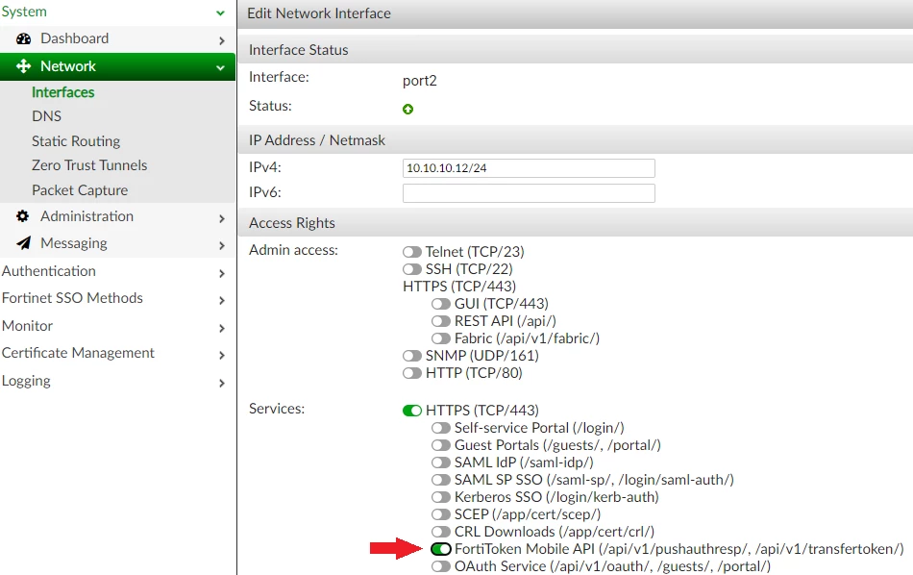Enable SAML IdP (/saml-idp/) service
This screenshot has width=913, height=575.
tap(441, 462)
